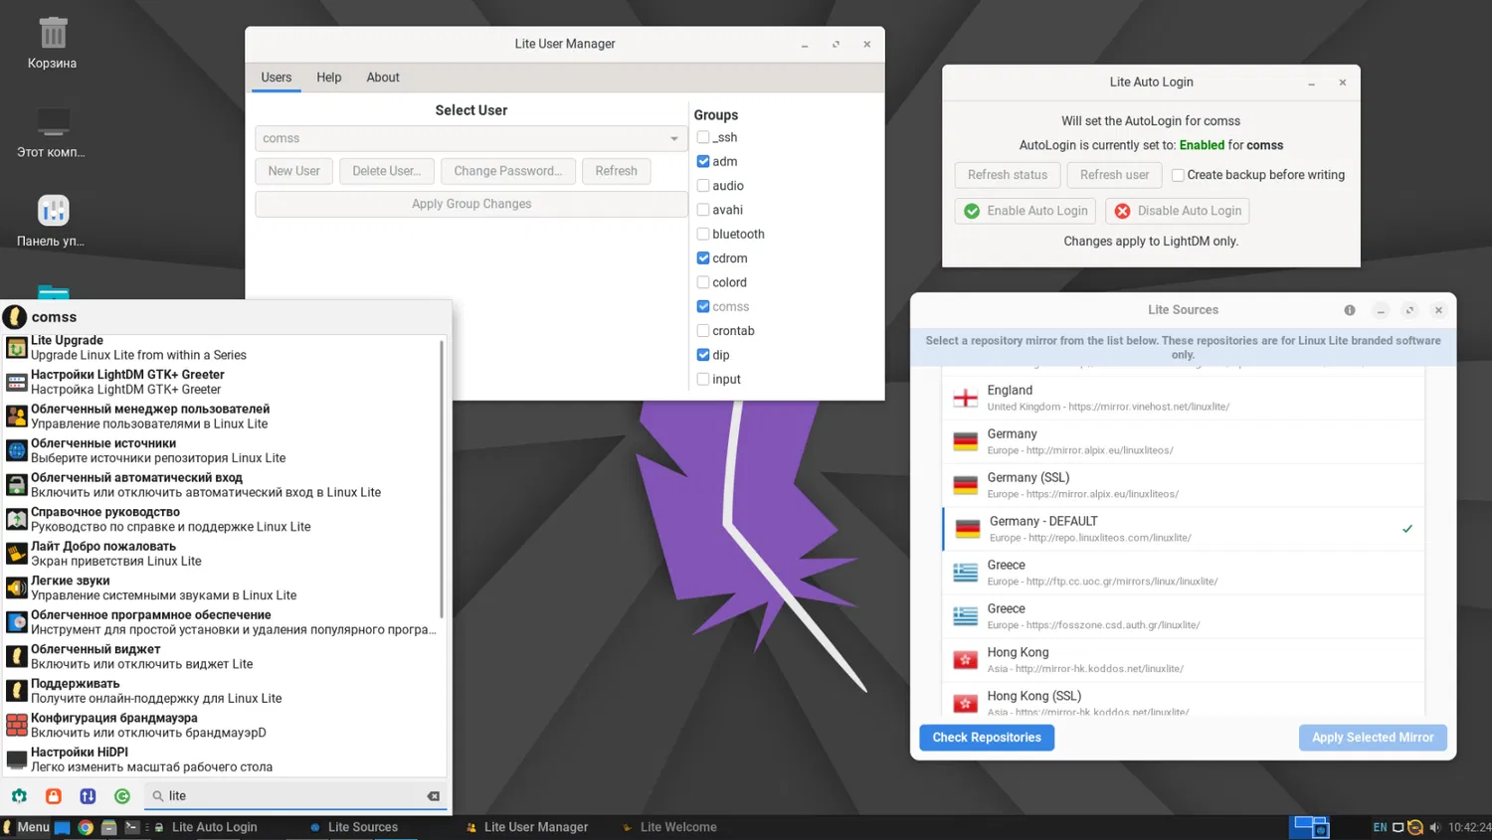1492x840 pixels.
Task: Click the volume icon in system tray
Action: point(1434,827)
